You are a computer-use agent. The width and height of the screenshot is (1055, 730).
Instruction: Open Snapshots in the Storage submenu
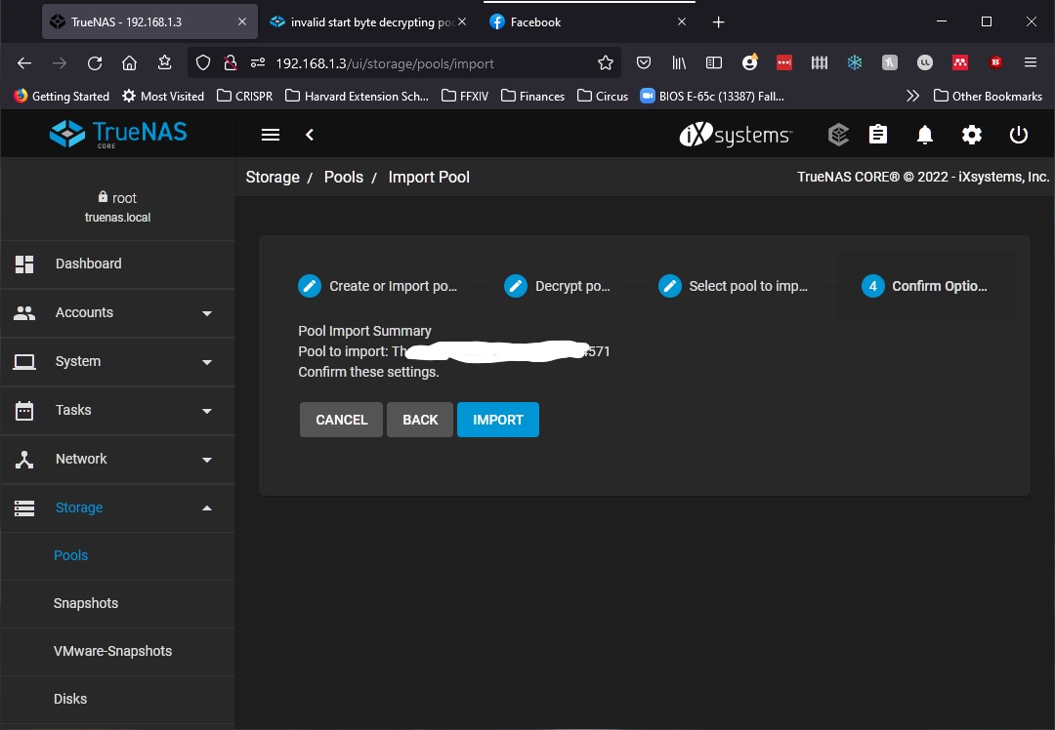(118, 604)
